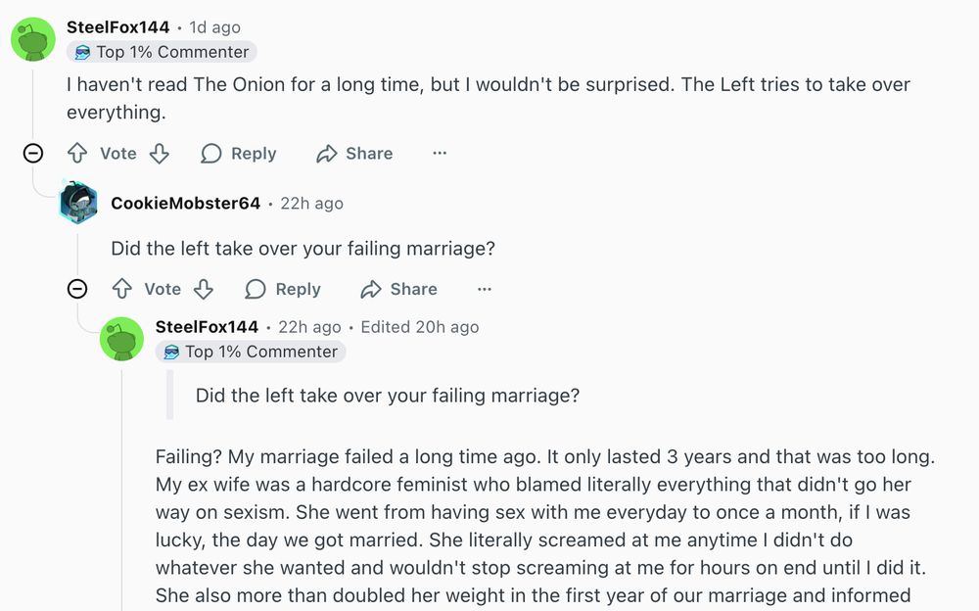Click the avatar on SteelFox144's nested reply
Image resolution: width=979 pixels, height=611 pixels.
(122, 339)
